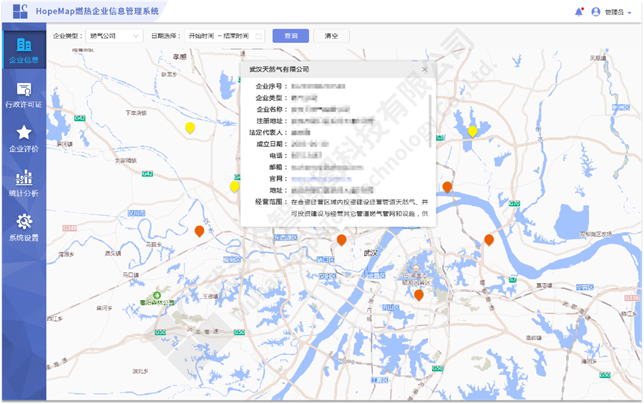Close the 武汉天然气有限公司 popup
644x404 pixels.
424,69
